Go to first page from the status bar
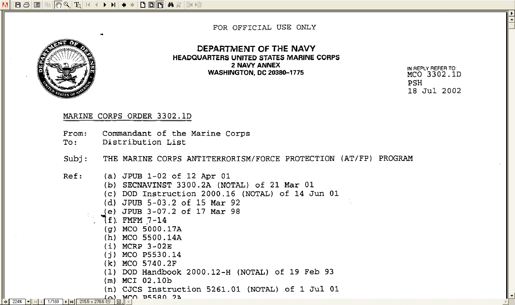515x305 pixels. click(x=36, y=302)
